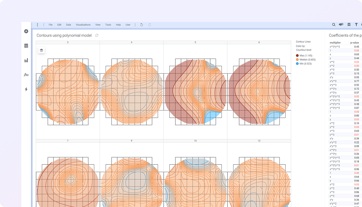
Task: Refresh the Contours using polynomial model viewer
Action: click(97, 36)
